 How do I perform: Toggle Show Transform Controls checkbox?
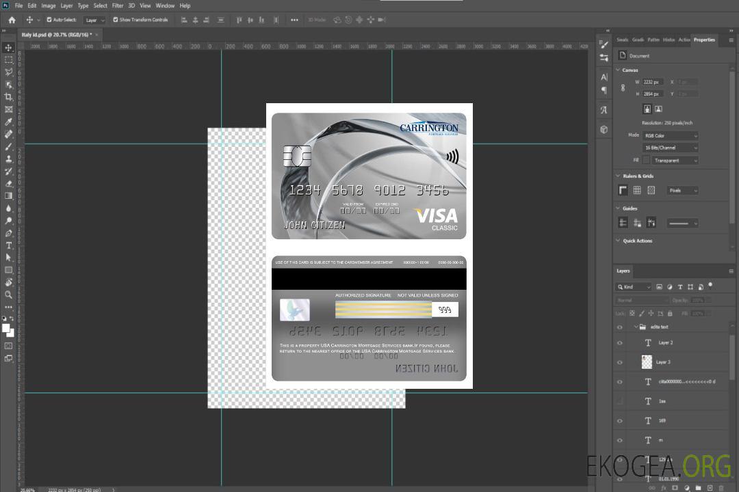(116, 20)
